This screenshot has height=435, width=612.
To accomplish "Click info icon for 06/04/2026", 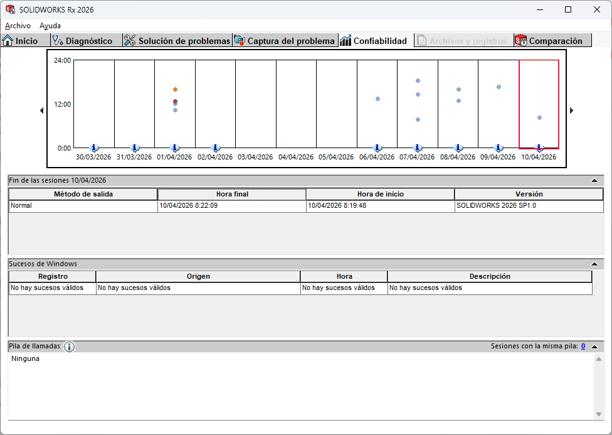I will (x=377, y=148).
